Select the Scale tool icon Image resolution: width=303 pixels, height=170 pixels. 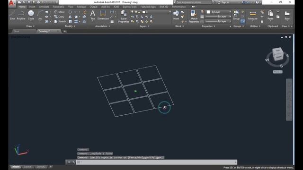[x=70, y=21]
